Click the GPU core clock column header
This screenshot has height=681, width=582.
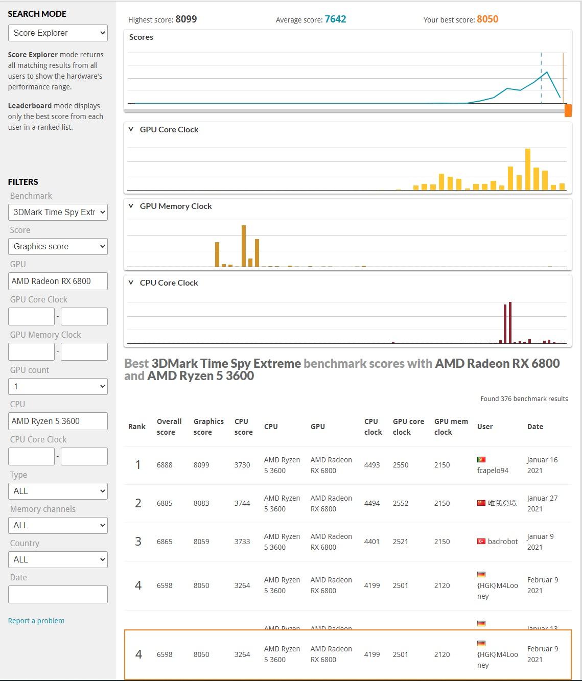408,427
